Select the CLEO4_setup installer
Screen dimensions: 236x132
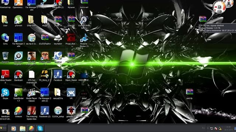58,111
